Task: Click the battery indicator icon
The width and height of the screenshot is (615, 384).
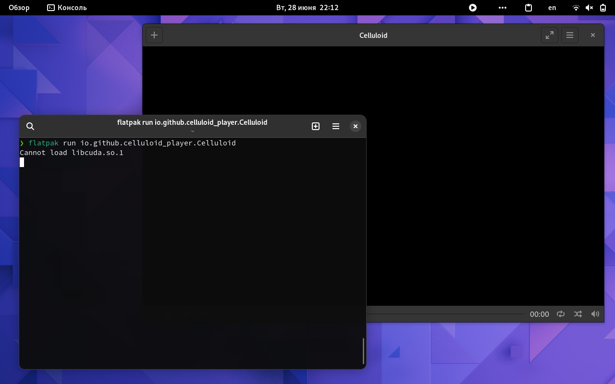Action: [603, 8]
